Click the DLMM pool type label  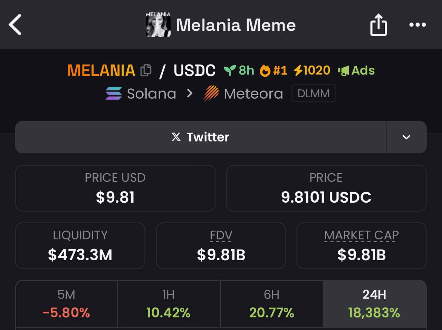[314, 93]
